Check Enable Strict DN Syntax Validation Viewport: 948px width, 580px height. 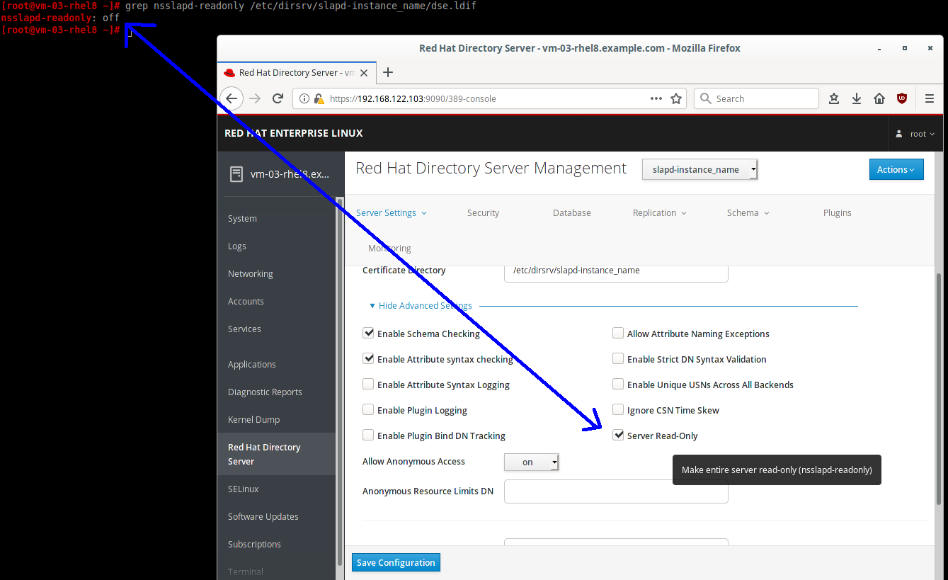(x=618, y=358)
